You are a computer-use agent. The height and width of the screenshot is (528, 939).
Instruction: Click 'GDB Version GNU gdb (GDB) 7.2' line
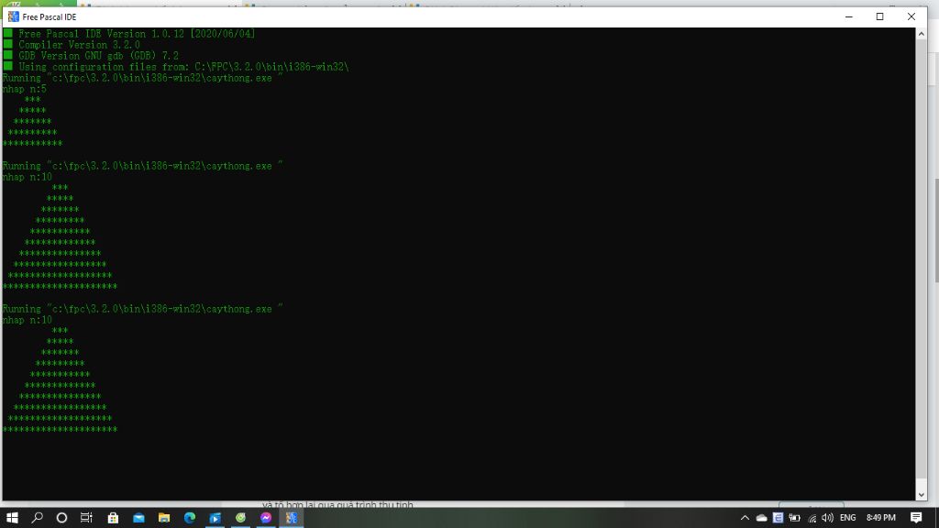tap(98, 56)
